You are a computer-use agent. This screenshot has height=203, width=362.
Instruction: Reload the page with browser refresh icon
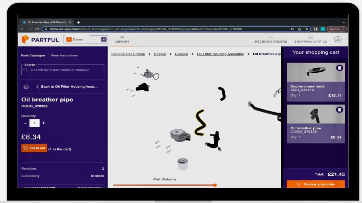click(x=37, y=29)
